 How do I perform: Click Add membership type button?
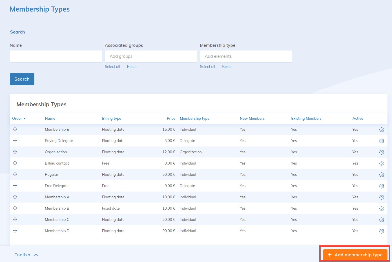point(355,255)
